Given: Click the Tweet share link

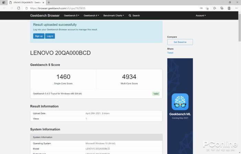Looking at the screenshot, I should 170,53.
